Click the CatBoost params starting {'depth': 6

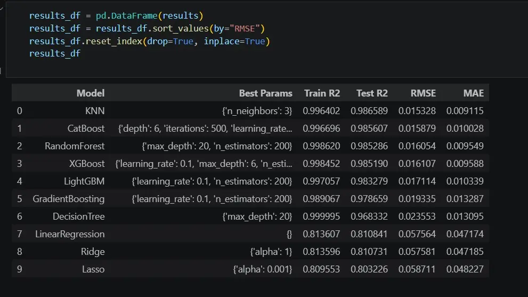(x=205, y=129)
